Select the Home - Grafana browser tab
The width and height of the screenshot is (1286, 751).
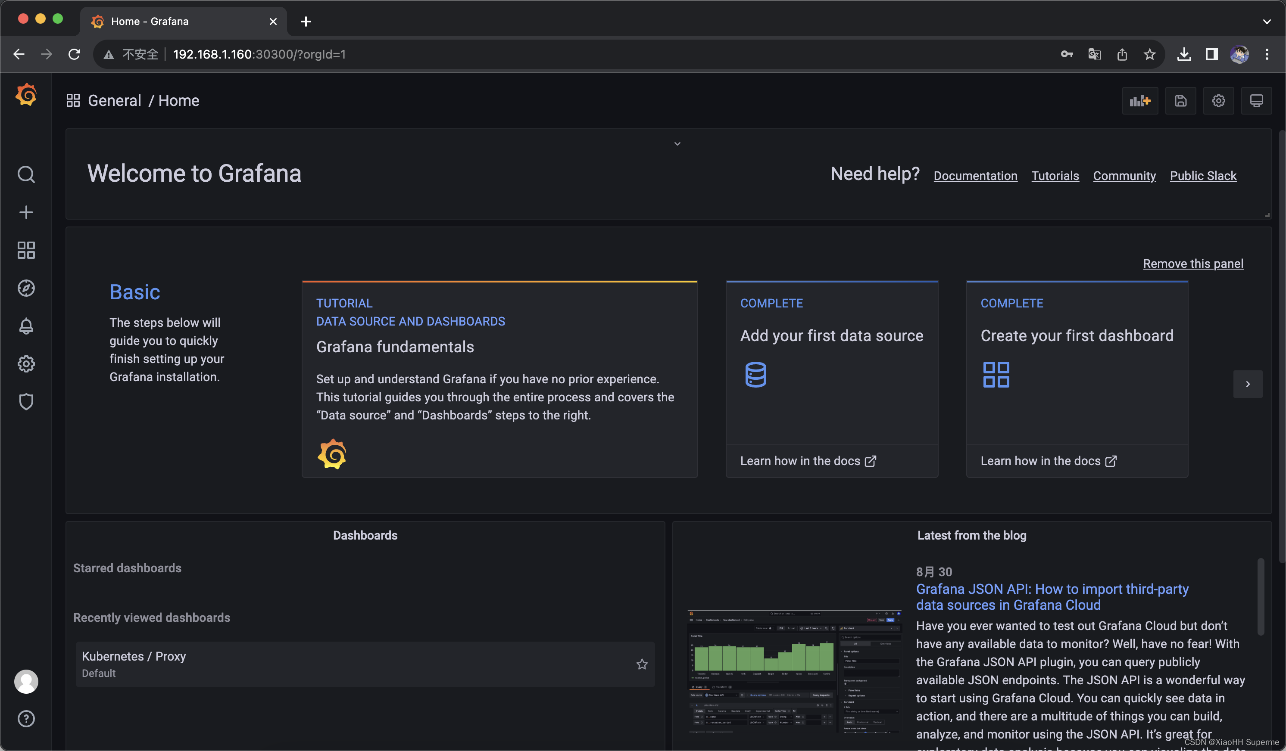[x=184, y=22]
